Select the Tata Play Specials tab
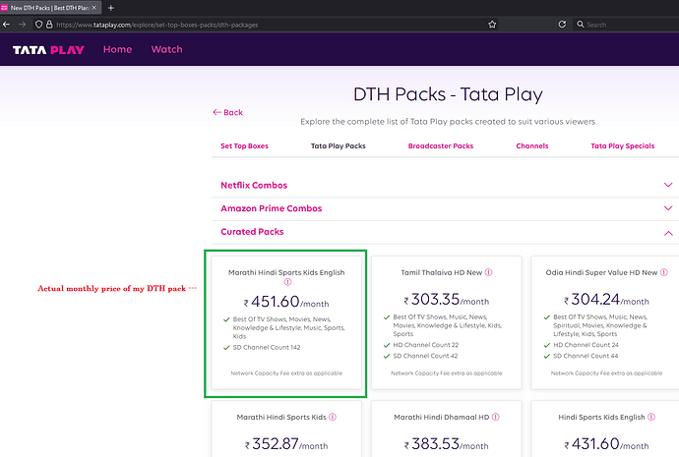This screenshot has height=457, width=679. tap(622, 146)
